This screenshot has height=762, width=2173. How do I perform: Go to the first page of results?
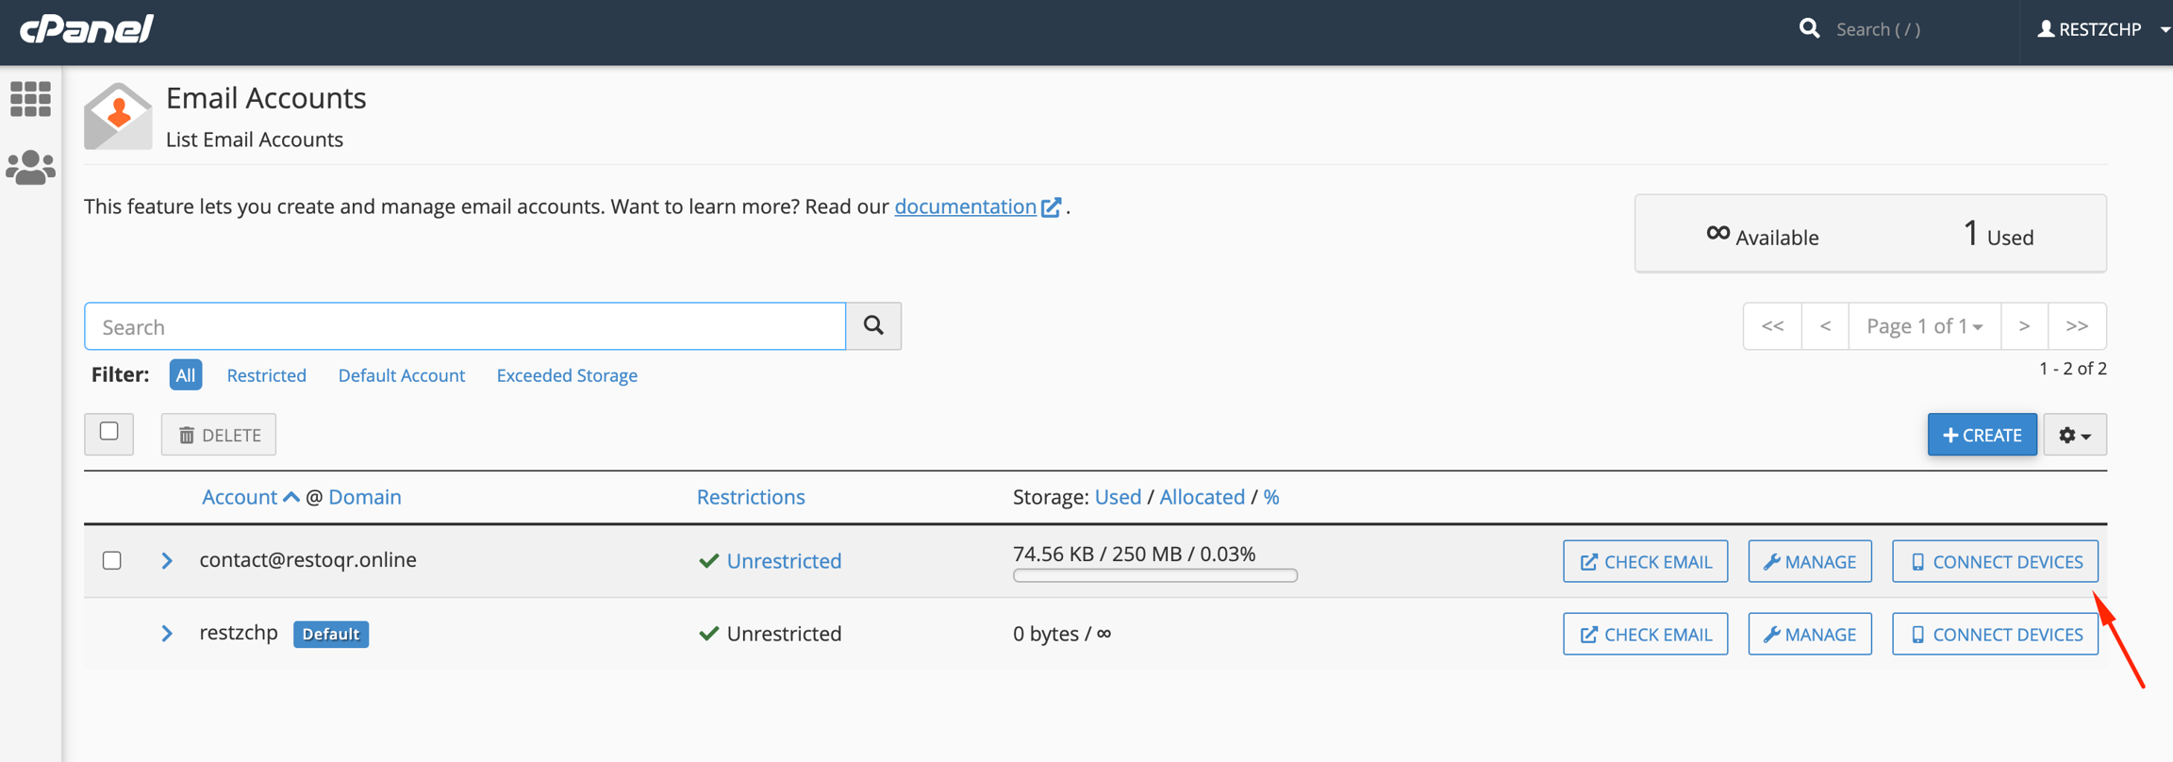(x=1772, y=326)
